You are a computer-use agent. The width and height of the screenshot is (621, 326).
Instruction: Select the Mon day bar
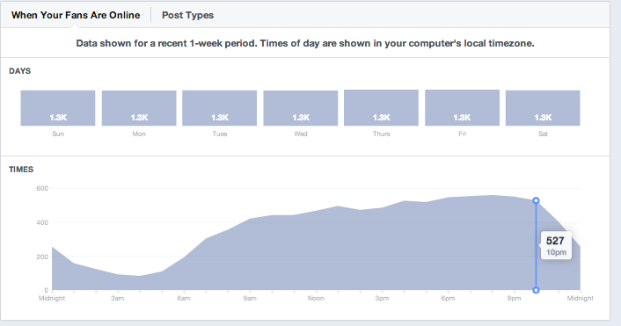(139, 108)
